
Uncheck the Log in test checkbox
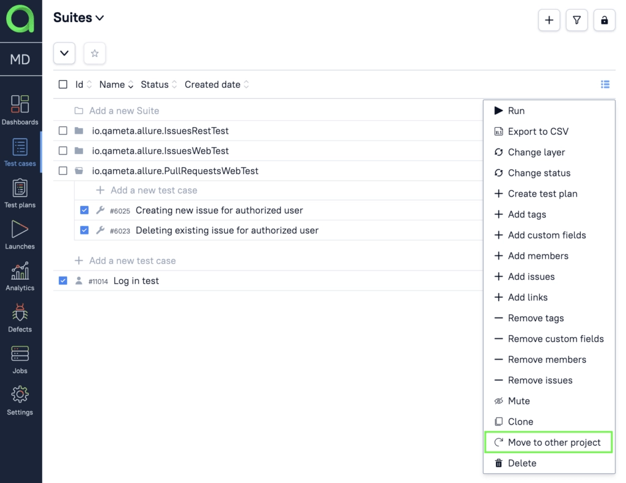click(x=63, y=280)
